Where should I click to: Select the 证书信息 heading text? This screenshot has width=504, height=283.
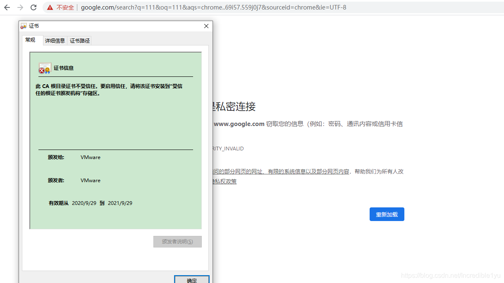click(64, 68)
